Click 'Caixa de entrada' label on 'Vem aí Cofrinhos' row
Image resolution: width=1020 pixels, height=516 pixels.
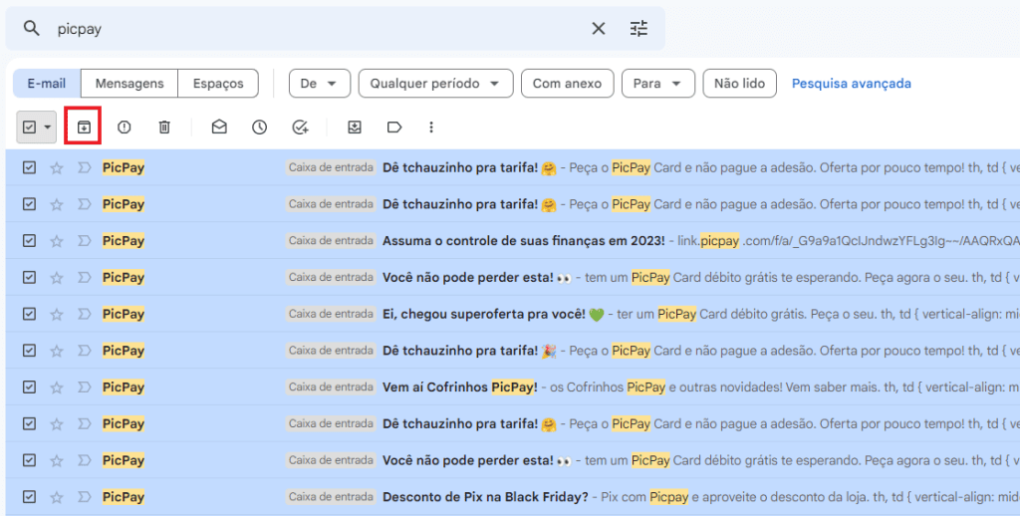tap(331, 387)
